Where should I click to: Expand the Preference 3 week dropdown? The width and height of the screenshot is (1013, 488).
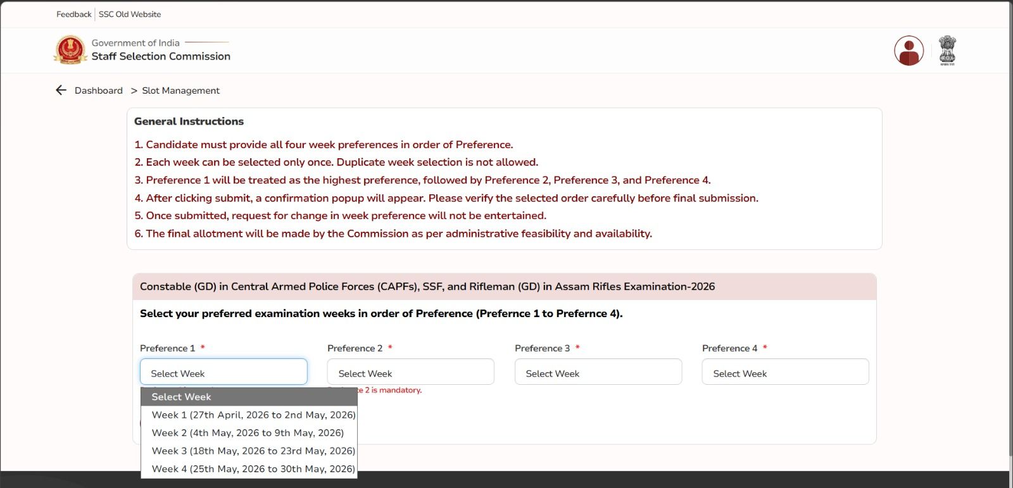coord(598,372)
